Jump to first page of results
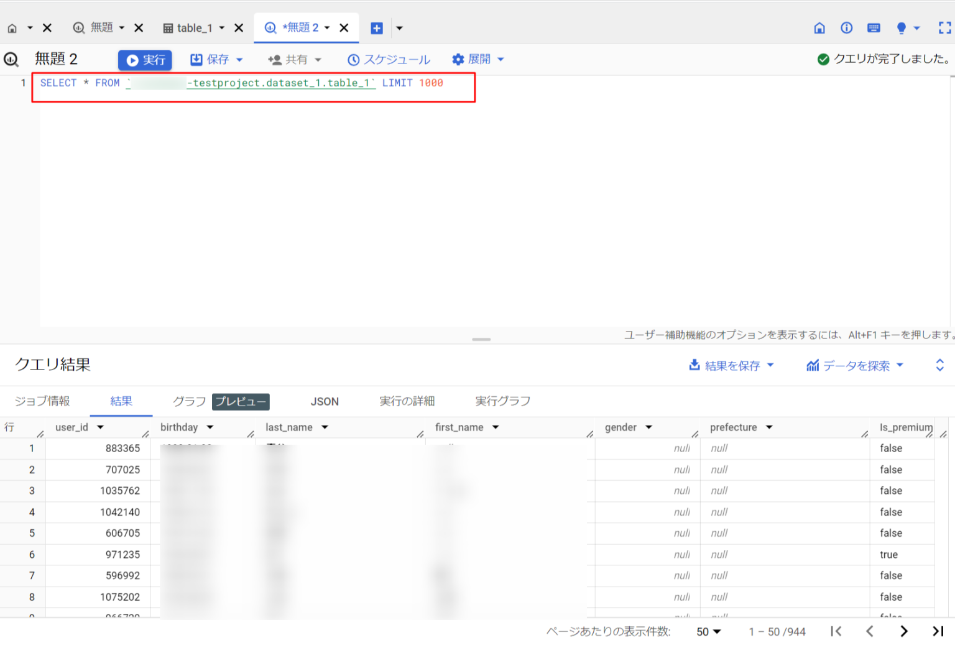The height and width of the screenshot is (645, 955). click(x=836, y=631)
